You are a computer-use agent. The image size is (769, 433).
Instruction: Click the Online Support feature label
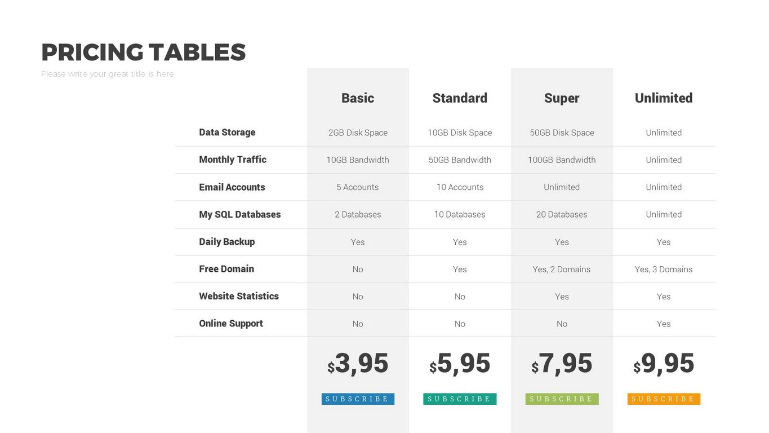coord(231,324)
